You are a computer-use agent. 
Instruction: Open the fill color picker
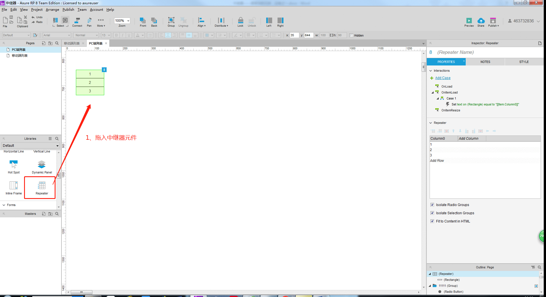click(x=209, y=35)
